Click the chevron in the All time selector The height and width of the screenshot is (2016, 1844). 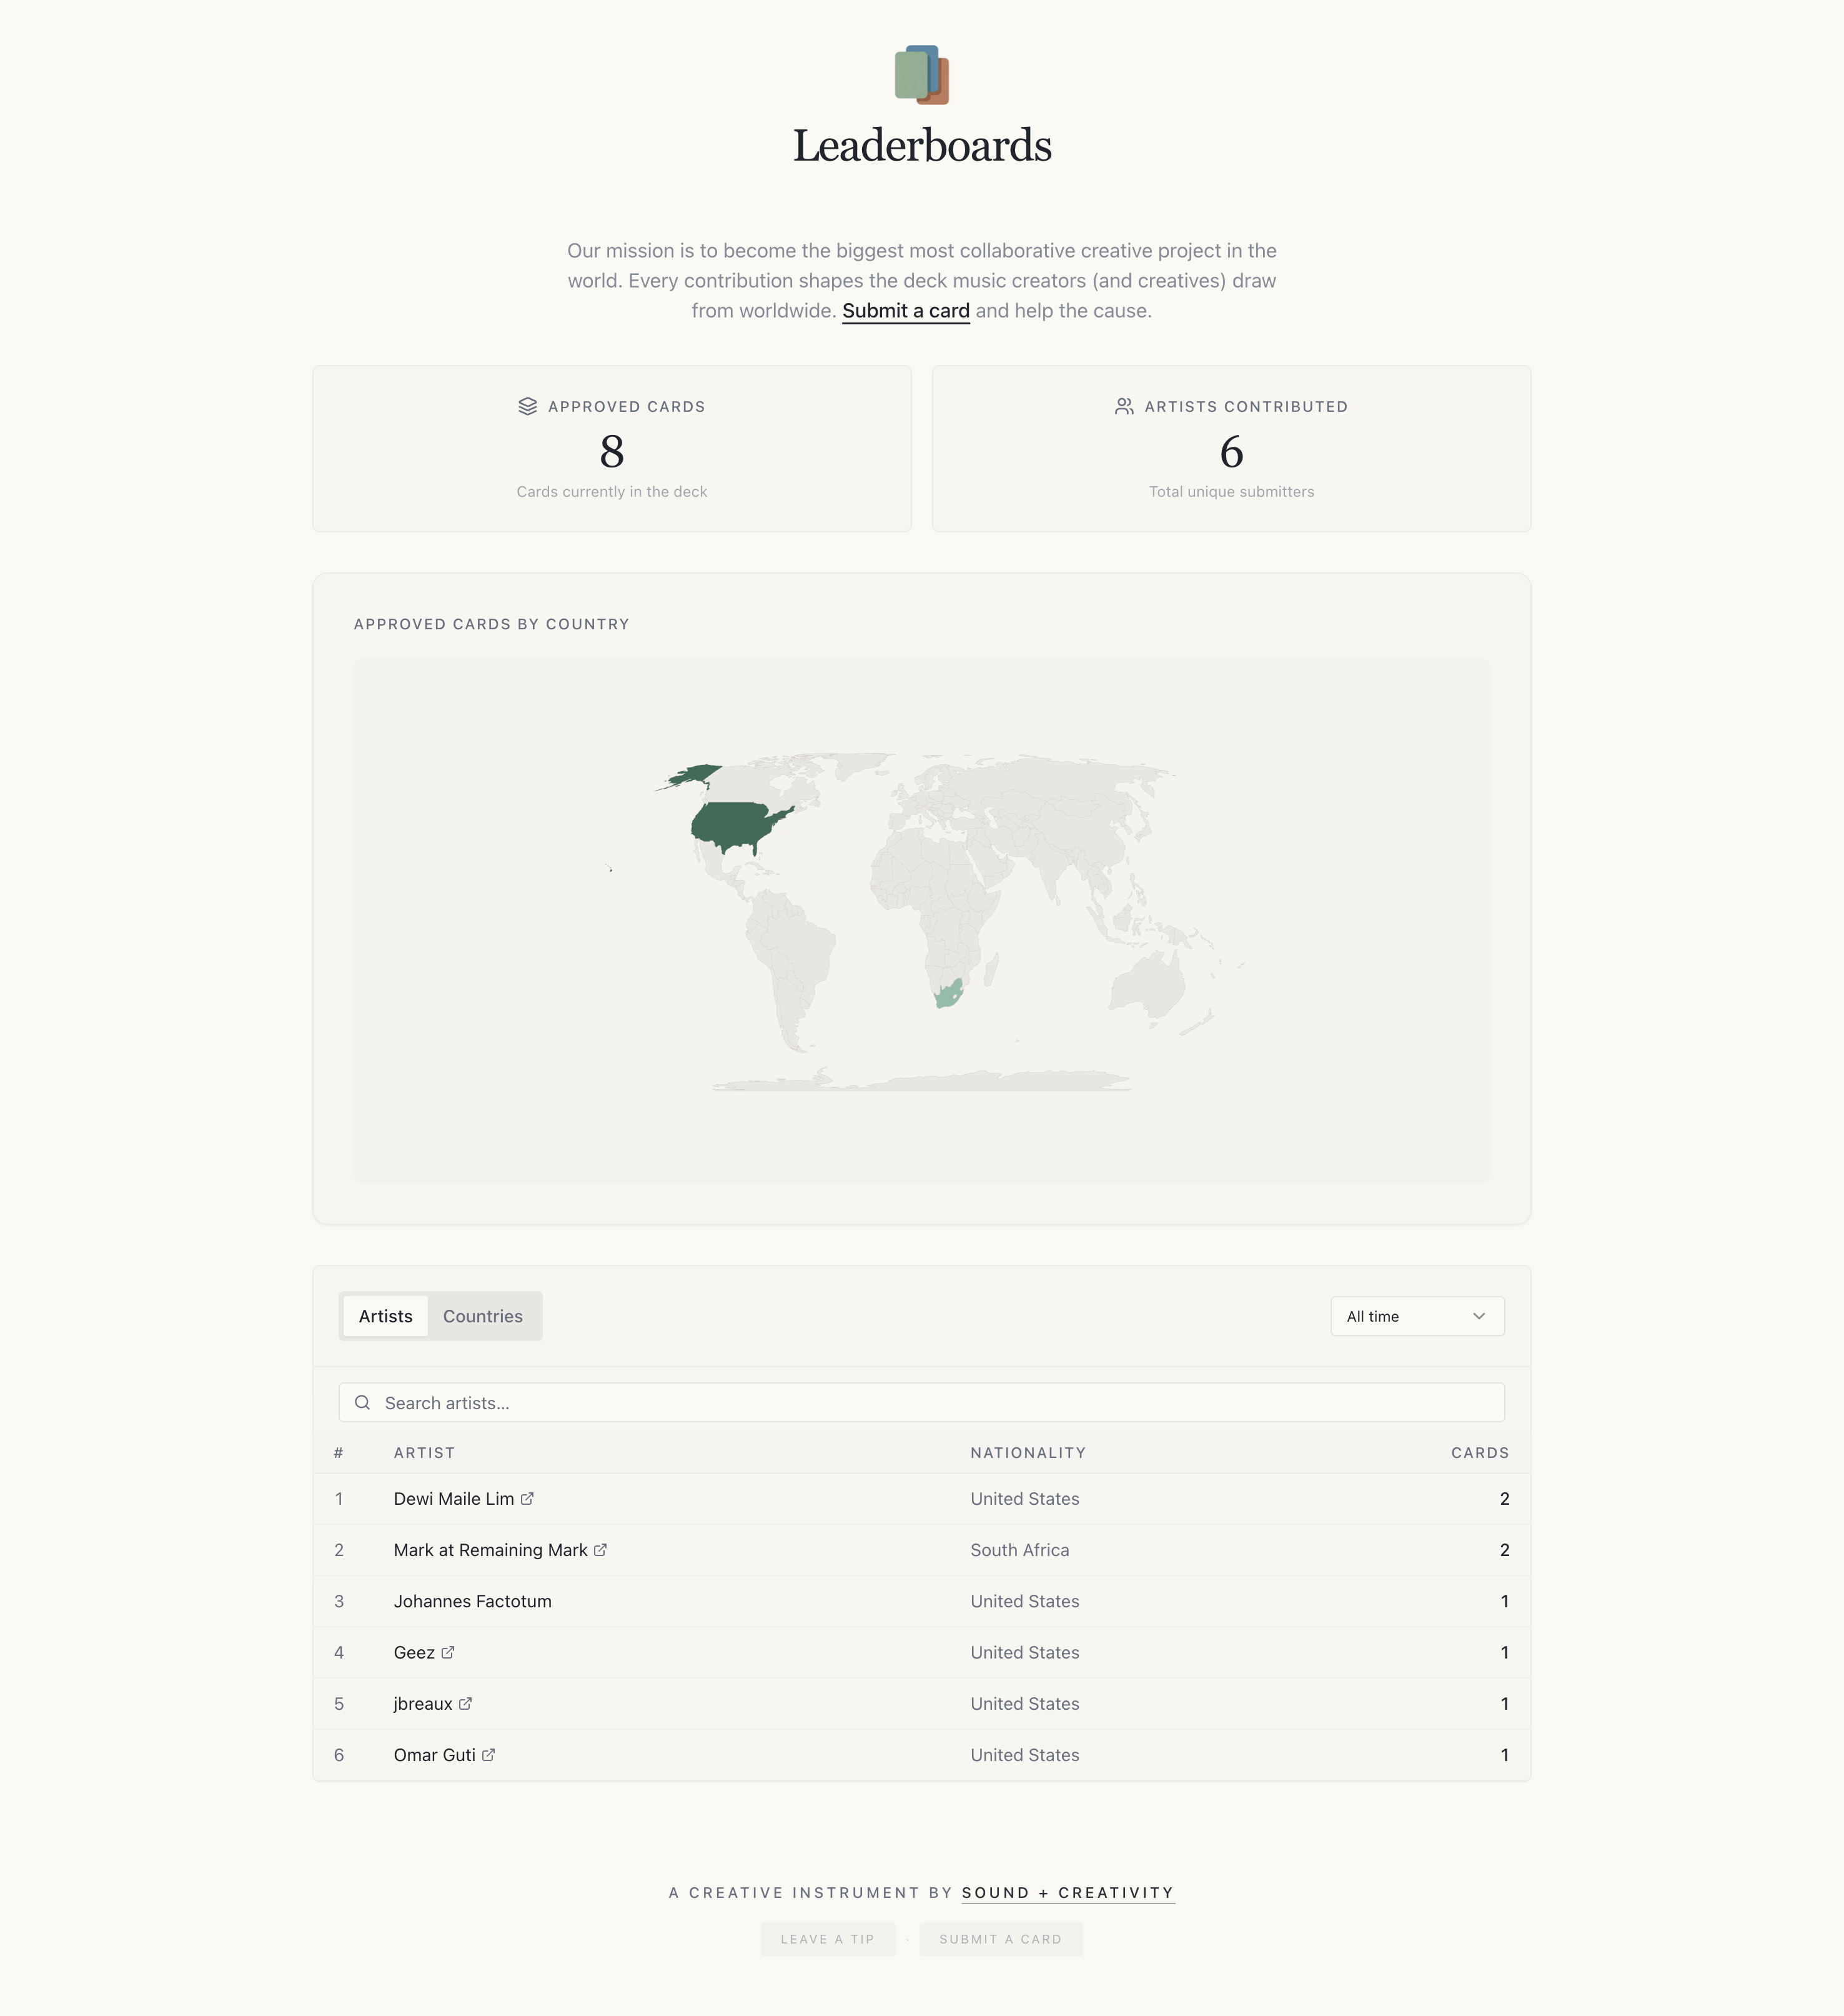pyautogui.click(x=1478, y=1316)
